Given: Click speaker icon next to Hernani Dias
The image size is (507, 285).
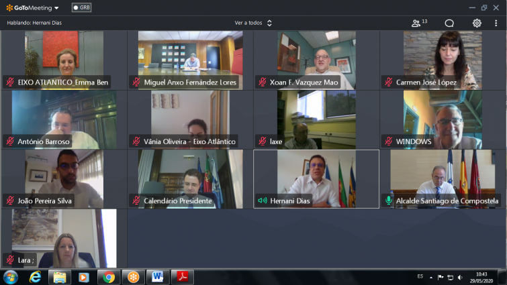Looking at the screenshot, I should [263, 201].
